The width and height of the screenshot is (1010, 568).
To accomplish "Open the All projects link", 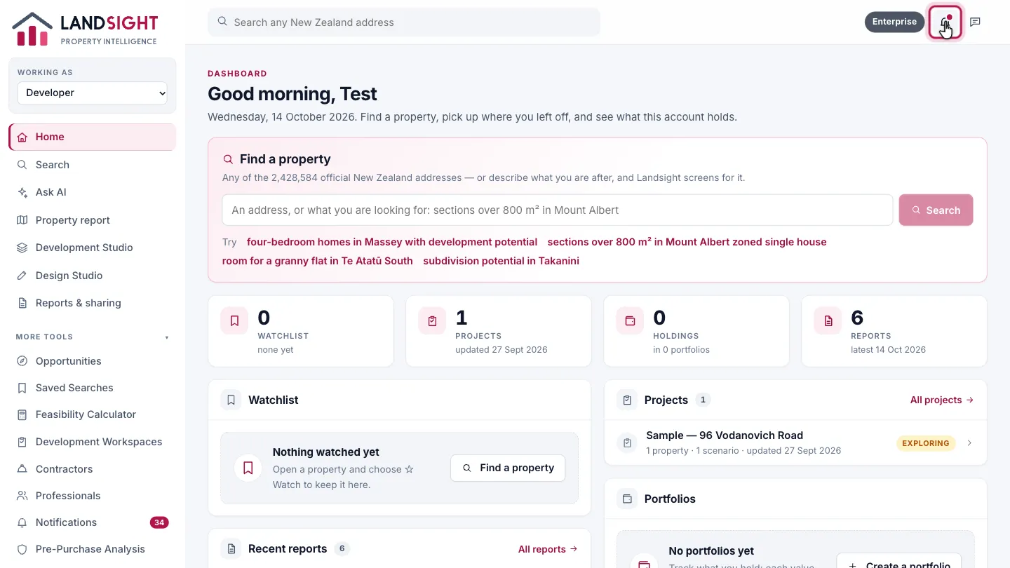I will point(942,400).
